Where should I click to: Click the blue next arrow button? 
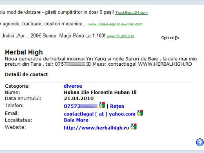click(x=200, y=142)
